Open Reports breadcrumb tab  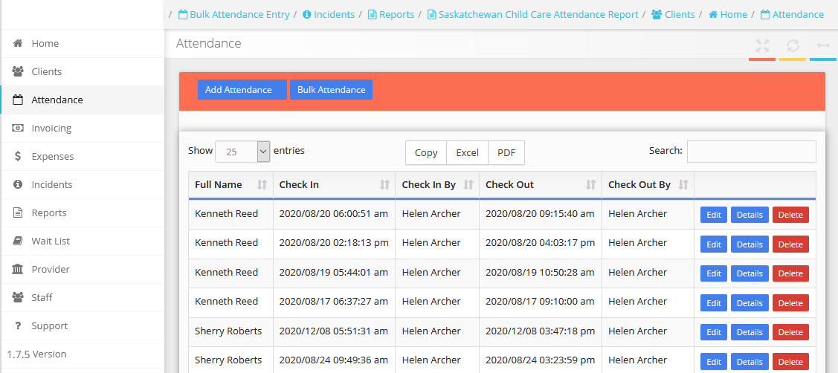click(x=391, y=14)
